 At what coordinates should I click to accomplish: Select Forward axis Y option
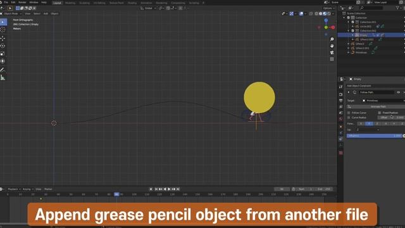369,124
